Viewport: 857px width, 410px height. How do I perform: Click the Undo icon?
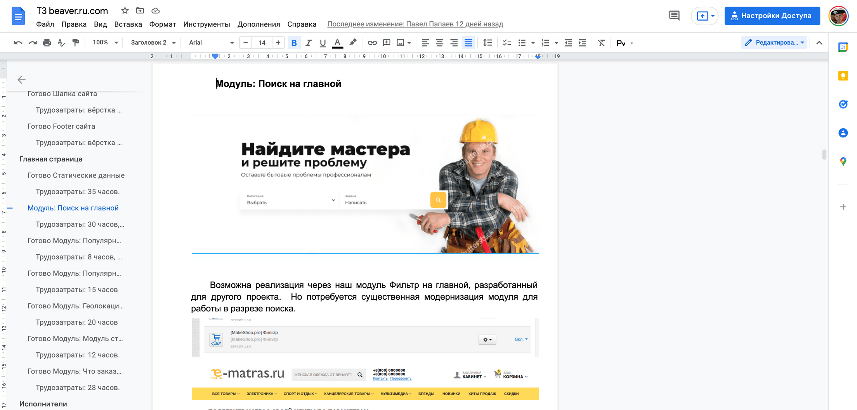click(x=18, y=43)
